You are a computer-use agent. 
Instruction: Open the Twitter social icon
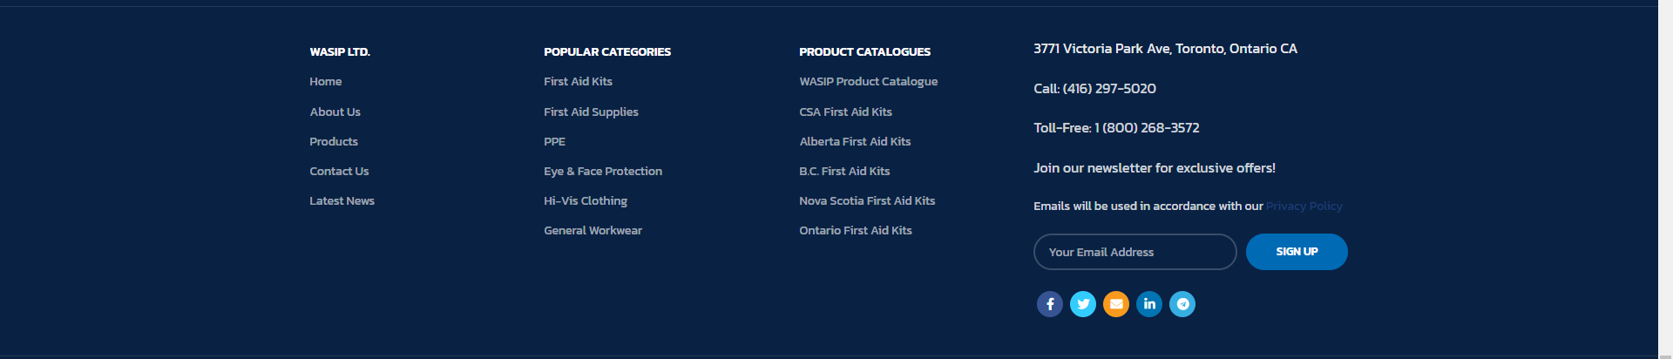(x=1083, y=304)
